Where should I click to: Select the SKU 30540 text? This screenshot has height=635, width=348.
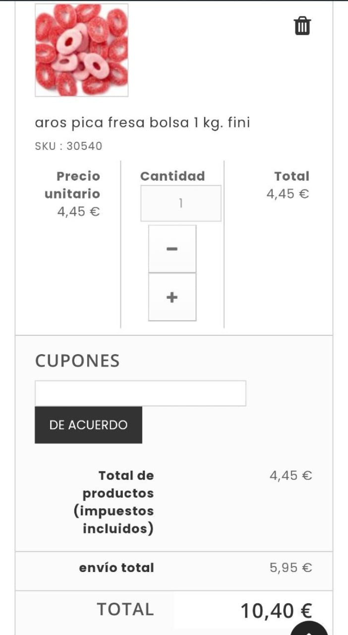coord(67,146)
